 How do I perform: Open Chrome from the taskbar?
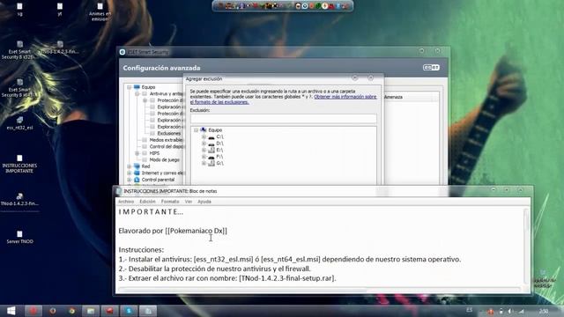71,311
